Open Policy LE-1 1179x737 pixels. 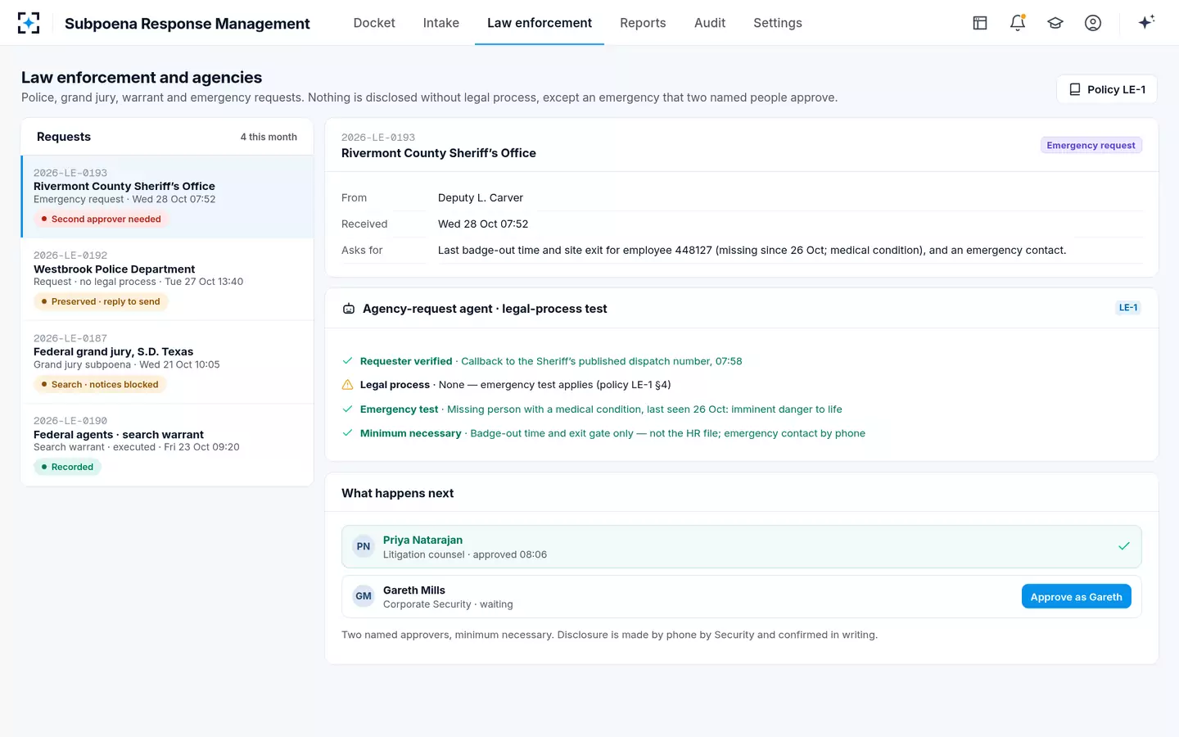pyautogui.click(x=1107, y=89)
